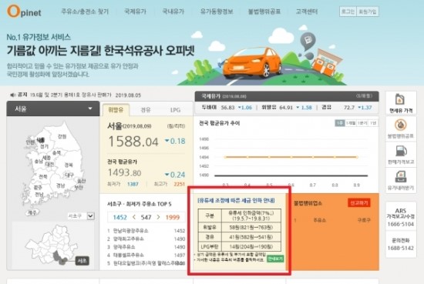Open third-ranked station 양재주유소

coord(146,247)
